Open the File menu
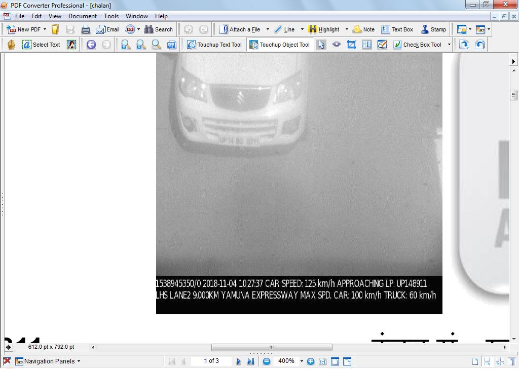This screenshot has width=519, height=369. click(x=20, y=16)
